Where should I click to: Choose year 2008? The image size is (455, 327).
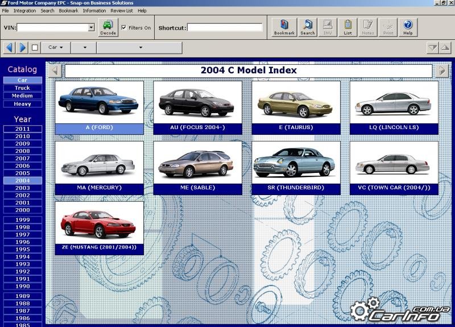coord(23,151)
